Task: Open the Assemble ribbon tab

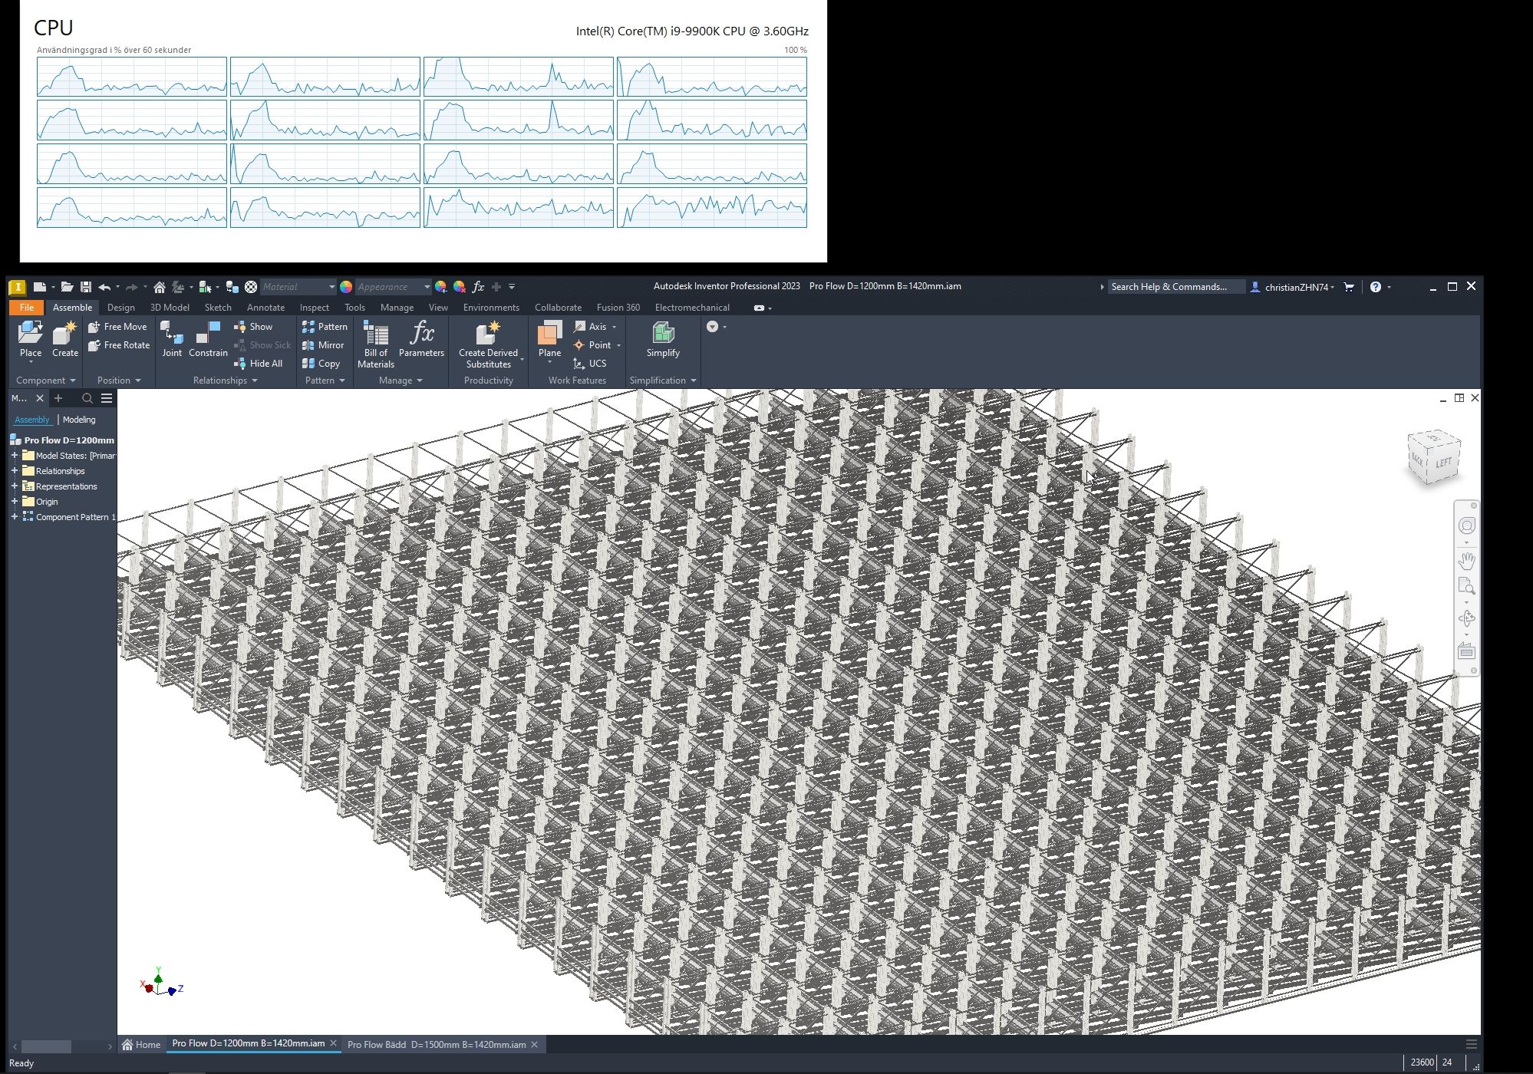Action: pyautogui.click(x=71, y=306)
